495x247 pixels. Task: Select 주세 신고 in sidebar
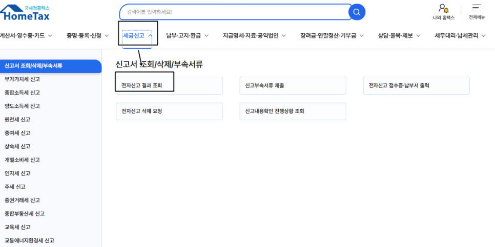(x=15, y=187)
